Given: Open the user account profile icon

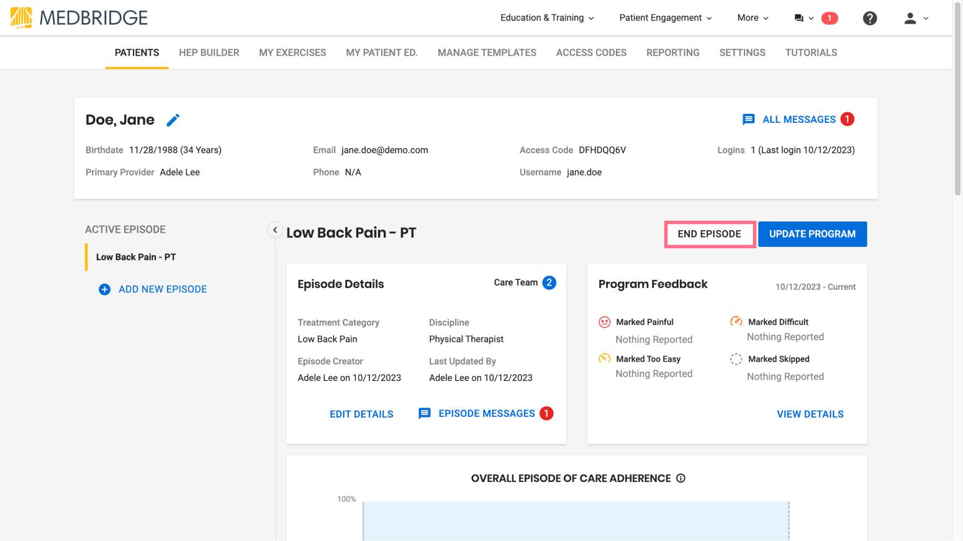Looking at the screenshot, I should tap(910, 18).
